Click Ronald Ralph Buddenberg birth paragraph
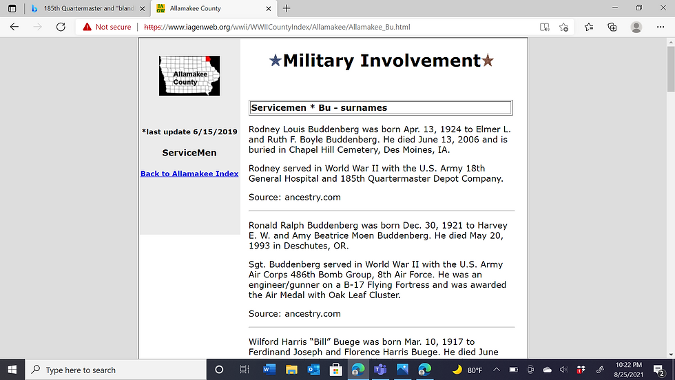675x380 pixels. [378, 235]
